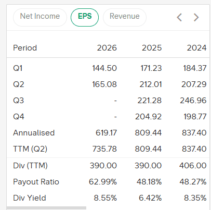Click the Annualised 2026 value 619.17

106,133
